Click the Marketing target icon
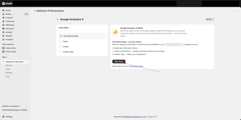241x120 pixels. point(3,25)
